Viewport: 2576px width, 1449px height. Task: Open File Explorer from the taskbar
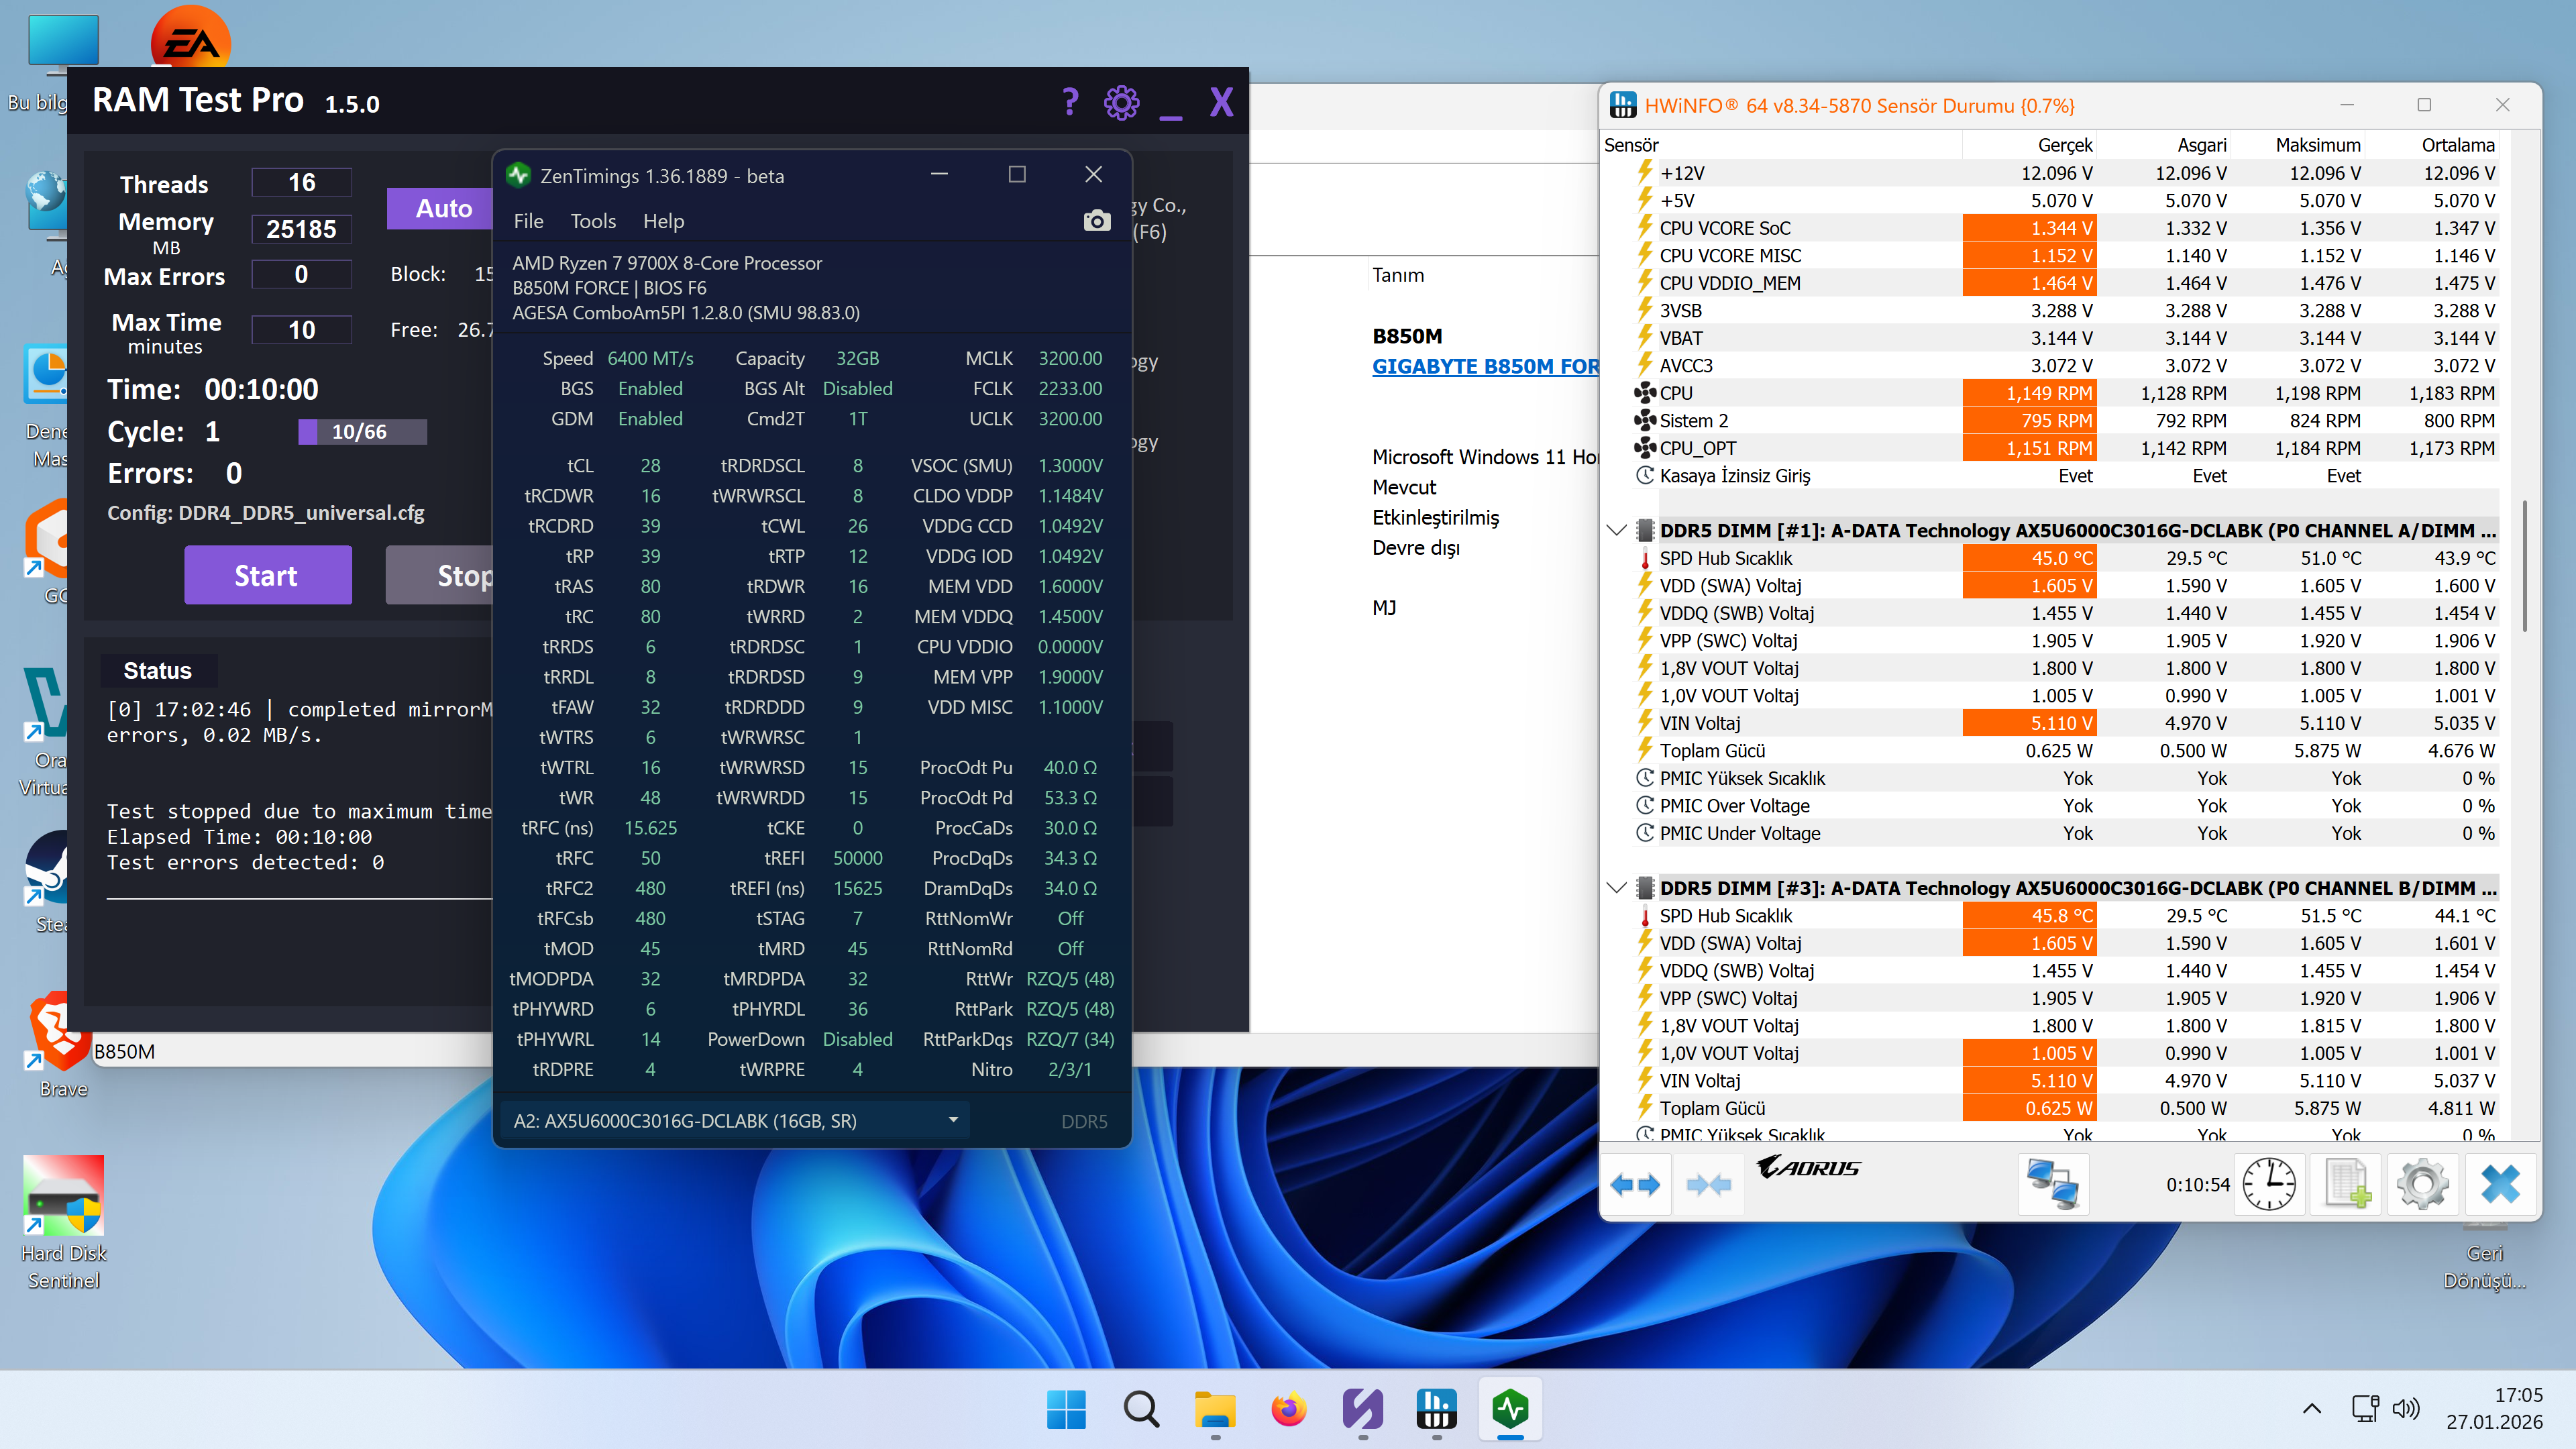point(1215,1409)
